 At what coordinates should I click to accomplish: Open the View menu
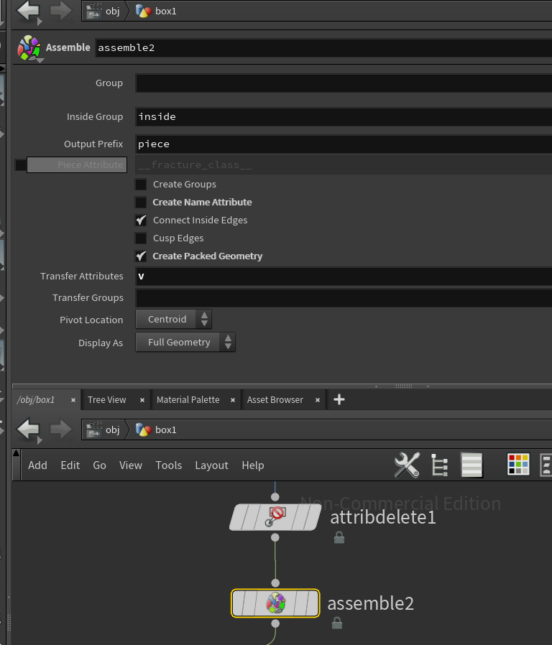131,465
